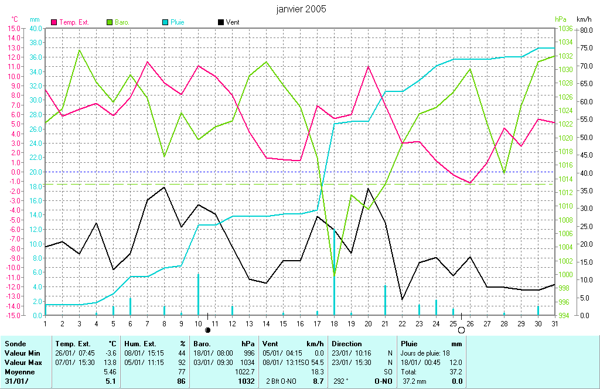This screenshot has width=600, height=389.
Task: Click the pink Temp. Ext. legend swatch
Action: click(54, 22)
